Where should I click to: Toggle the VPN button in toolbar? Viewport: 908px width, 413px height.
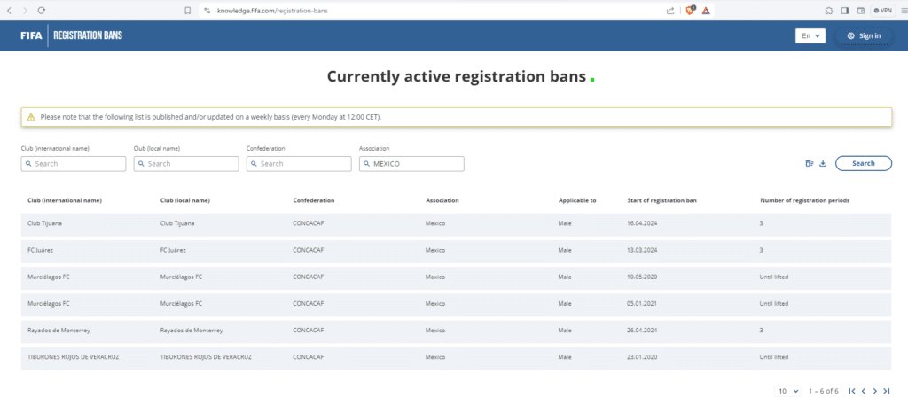click(882, 10)
